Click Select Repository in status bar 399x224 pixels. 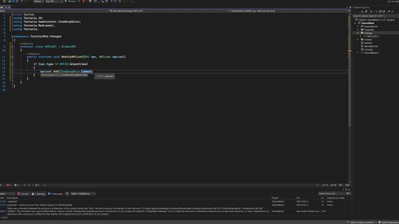[388, 222]
